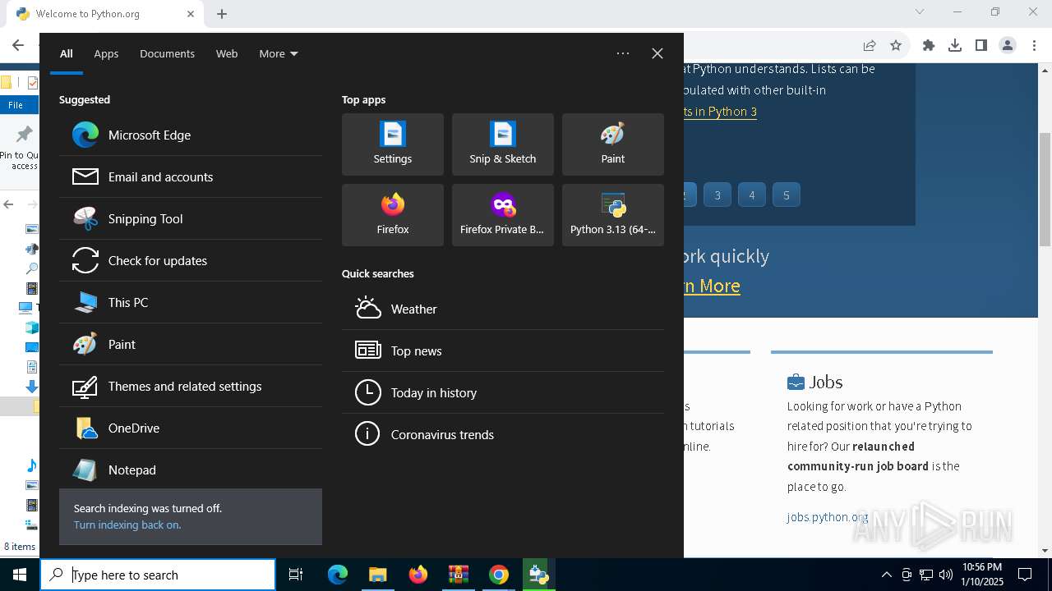The height and width of the screenshot is (591, 1052).
Task: Open File tab in File Explorer window
Action: click(16, 104)
